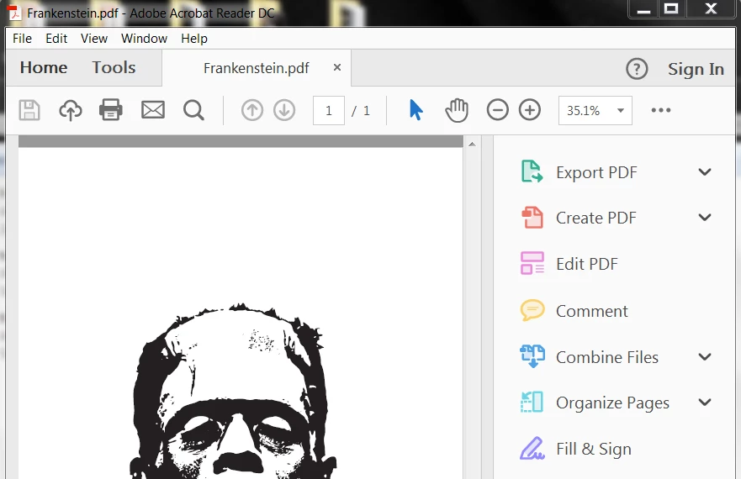
Task: Select the Combine Files label
Action: click(606, 357)
